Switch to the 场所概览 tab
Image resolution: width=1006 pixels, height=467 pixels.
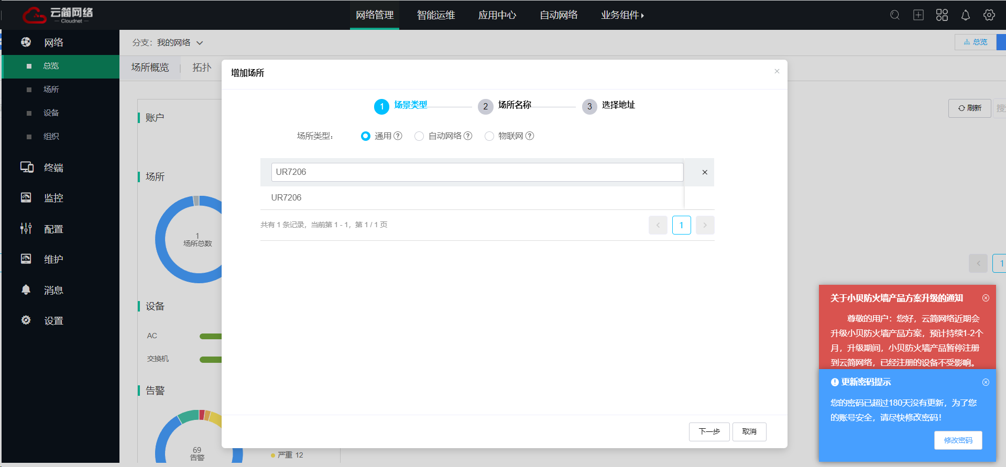pos(150,68)
